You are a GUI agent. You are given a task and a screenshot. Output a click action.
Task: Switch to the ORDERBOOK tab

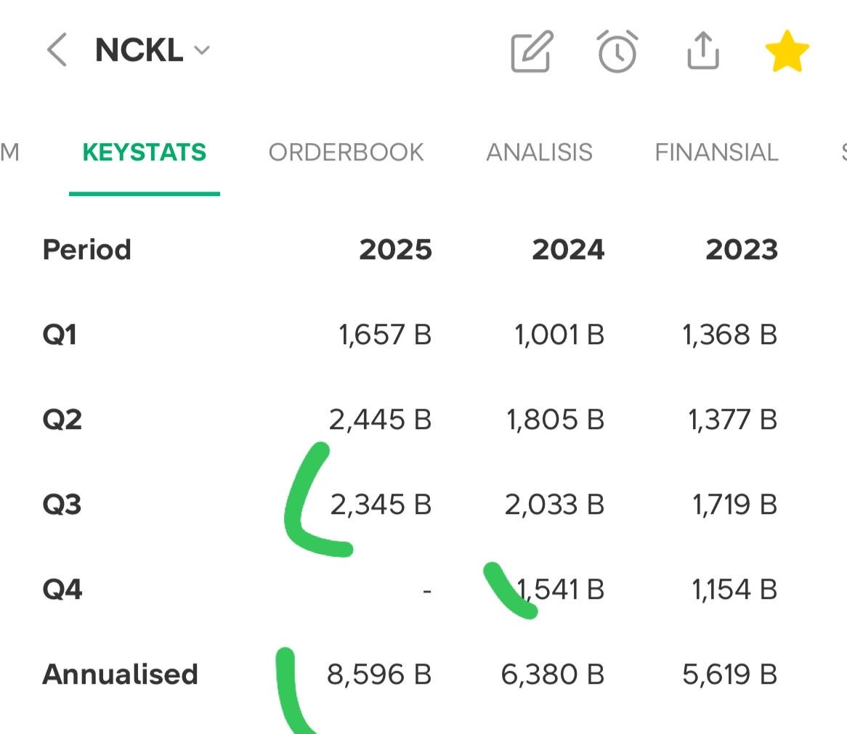click(x=346, y=152)
